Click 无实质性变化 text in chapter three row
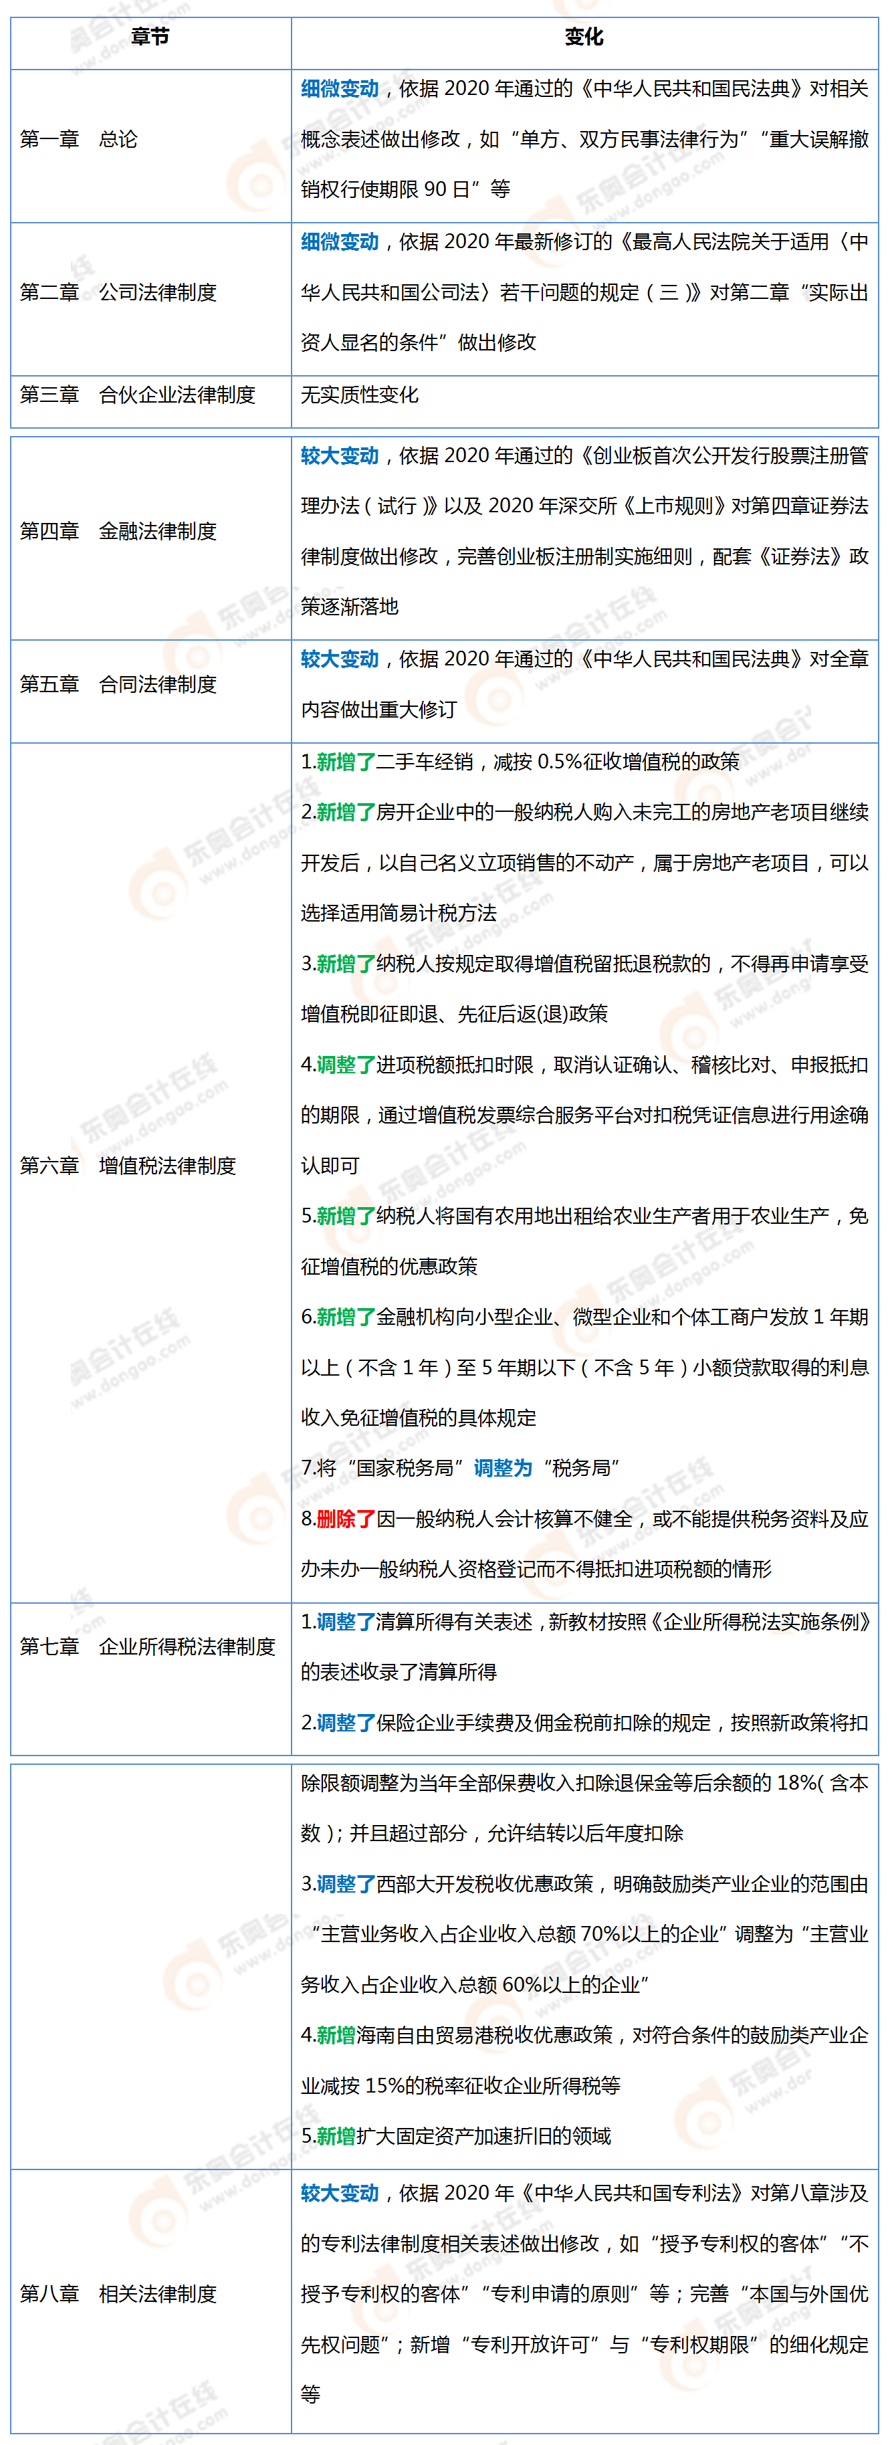 [360, 395]
